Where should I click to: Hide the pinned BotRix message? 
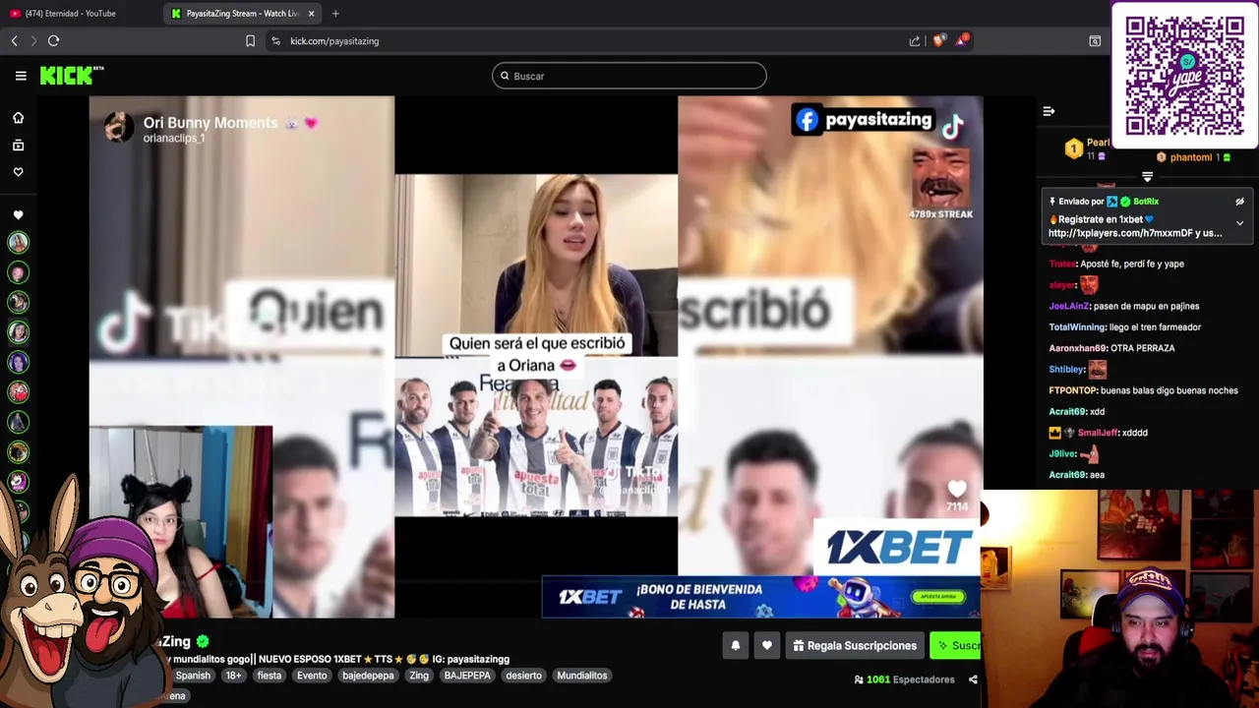[1239, 202]
